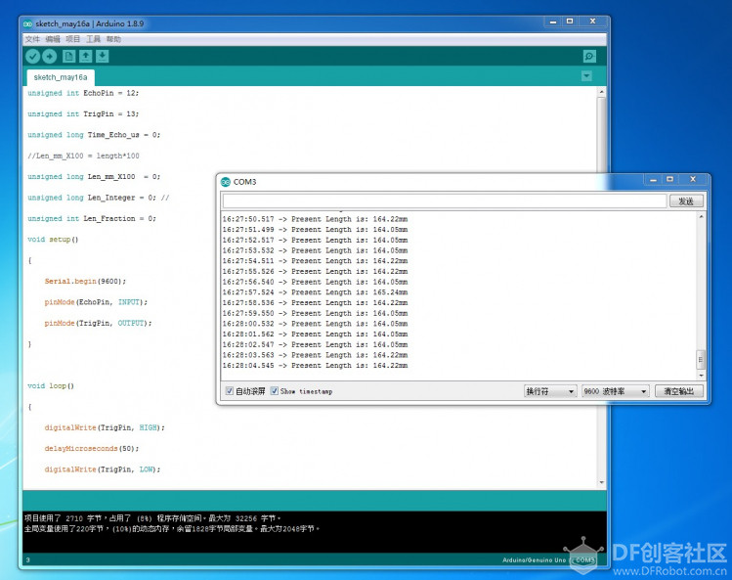Click the 'digitalWrite(TrigPin, HIGH);' line

pyautogui.click(x=105, y=427)
